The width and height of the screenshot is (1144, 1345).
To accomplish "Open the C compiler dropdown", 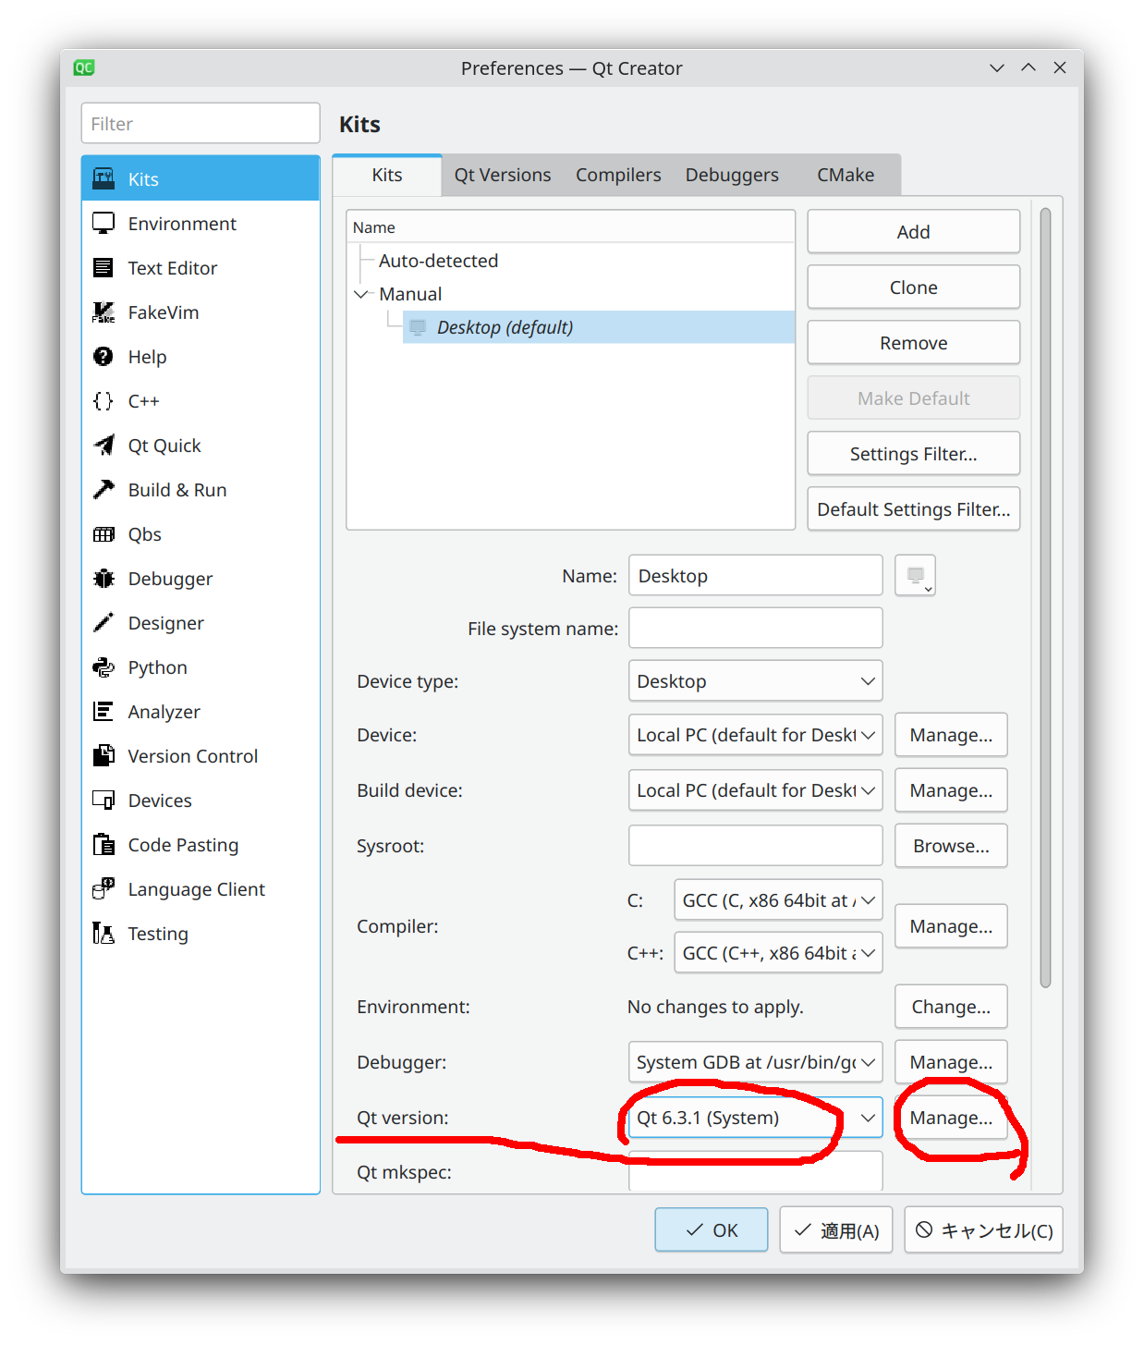I will (x=778, y=900).
